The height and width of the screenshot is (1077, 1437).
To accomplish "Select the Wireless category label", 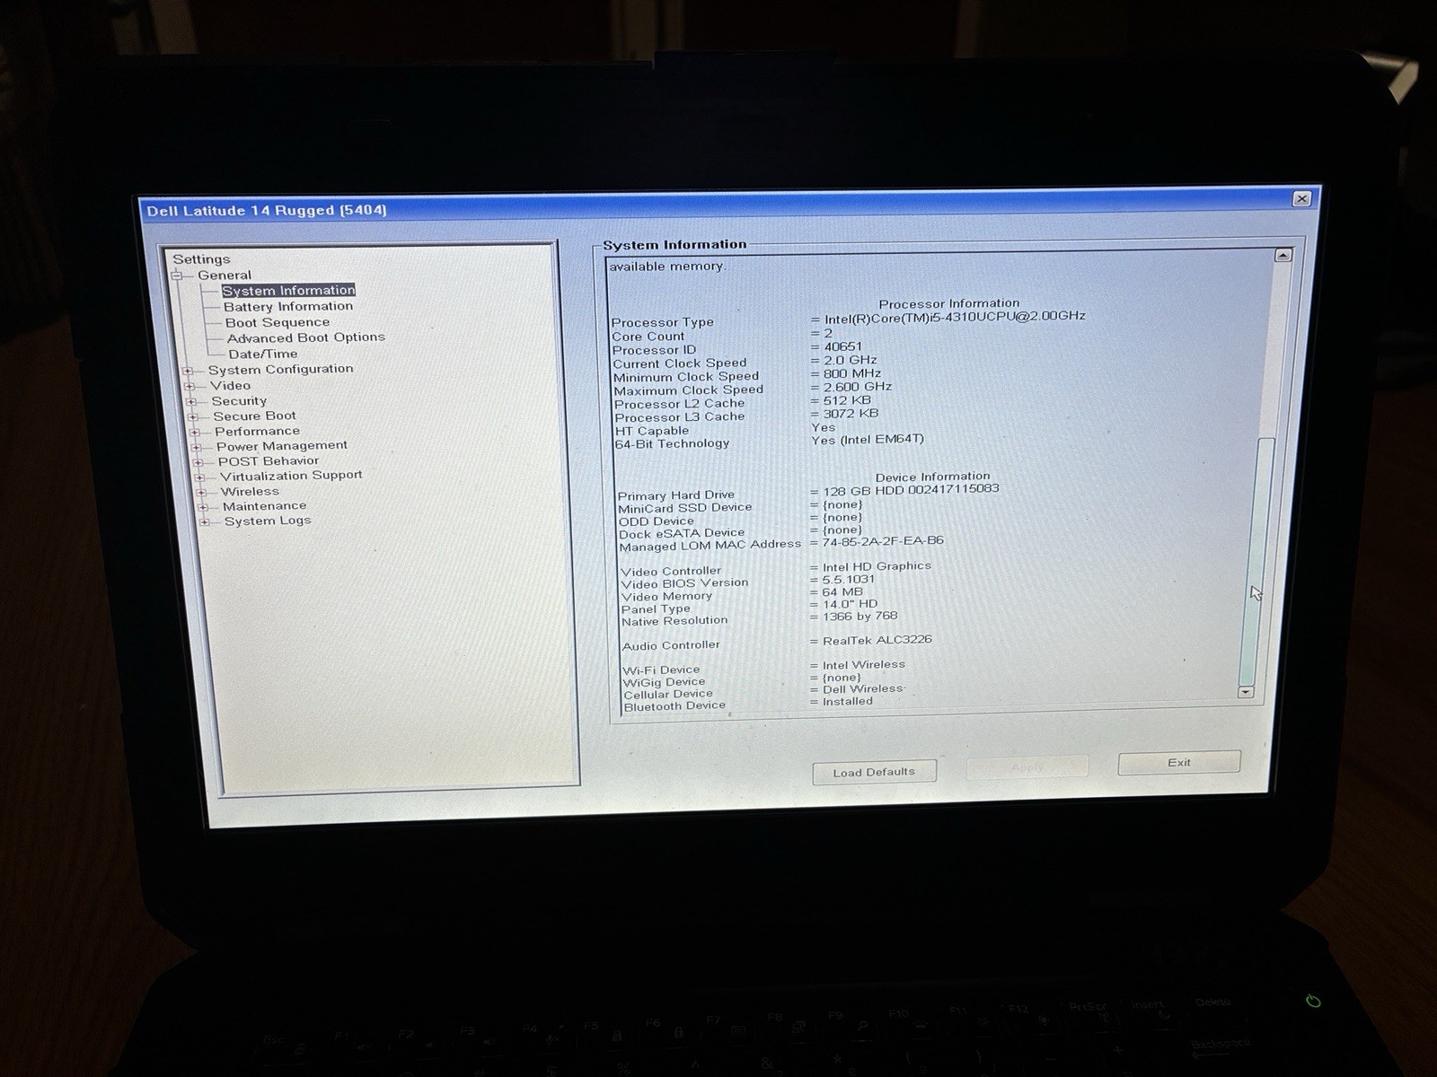I will [251, 491].
